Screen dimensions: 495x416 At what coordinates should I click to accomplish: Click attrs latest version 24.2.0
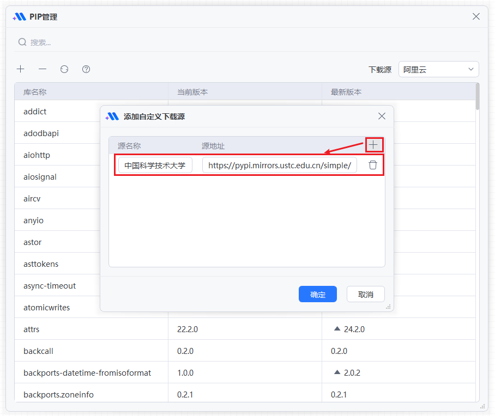coord(354,329)
